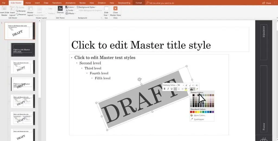Open the Background Styles dropdown
The width and height of the screenshot is (278, 141).
click(86, 7)
